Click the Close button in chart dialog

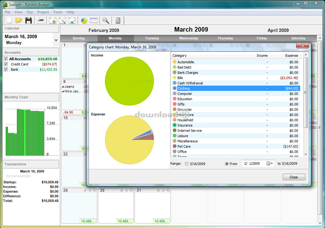tap(293, 177)
